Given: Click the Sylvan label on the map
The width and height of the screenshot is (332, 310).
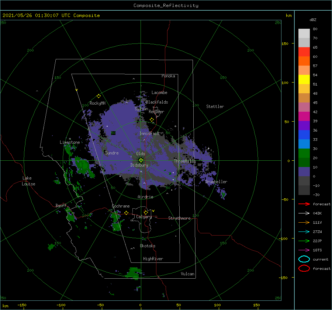Looking at the screenshot, I should (141, 109).
